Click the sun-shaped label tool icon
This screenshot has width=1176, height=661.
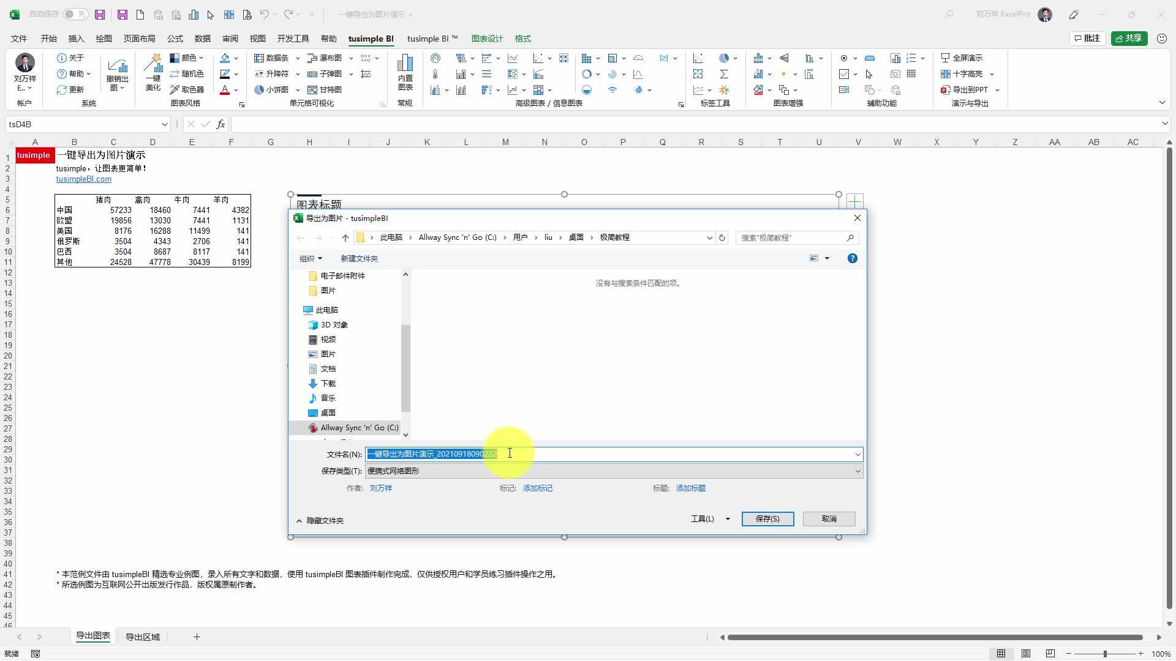click(724, 90)
